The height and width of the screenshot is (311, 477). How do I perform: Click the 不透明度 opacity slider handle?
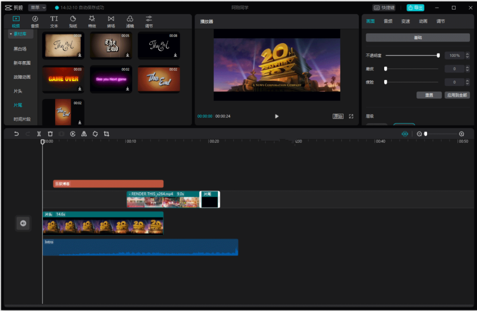[x=439, y=55]
